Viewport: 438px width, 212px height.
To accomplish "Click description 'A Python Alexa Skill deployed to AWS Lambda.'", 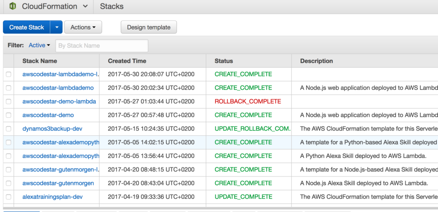I will click(363, 156).
